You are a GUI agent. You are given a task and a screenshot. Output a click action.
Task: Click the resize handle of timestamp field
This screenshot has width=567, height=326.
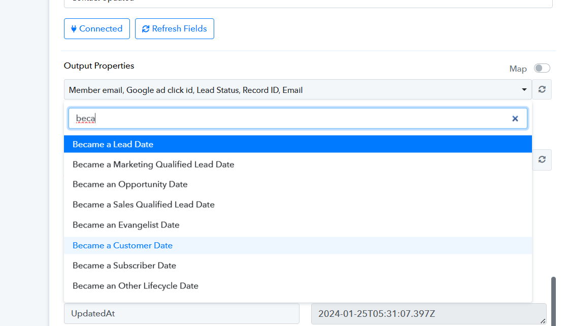pos(543,321)
